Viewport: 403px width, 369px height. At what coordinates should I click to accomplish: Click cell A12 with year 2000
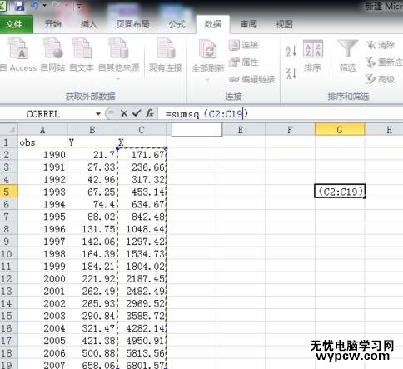42,278
